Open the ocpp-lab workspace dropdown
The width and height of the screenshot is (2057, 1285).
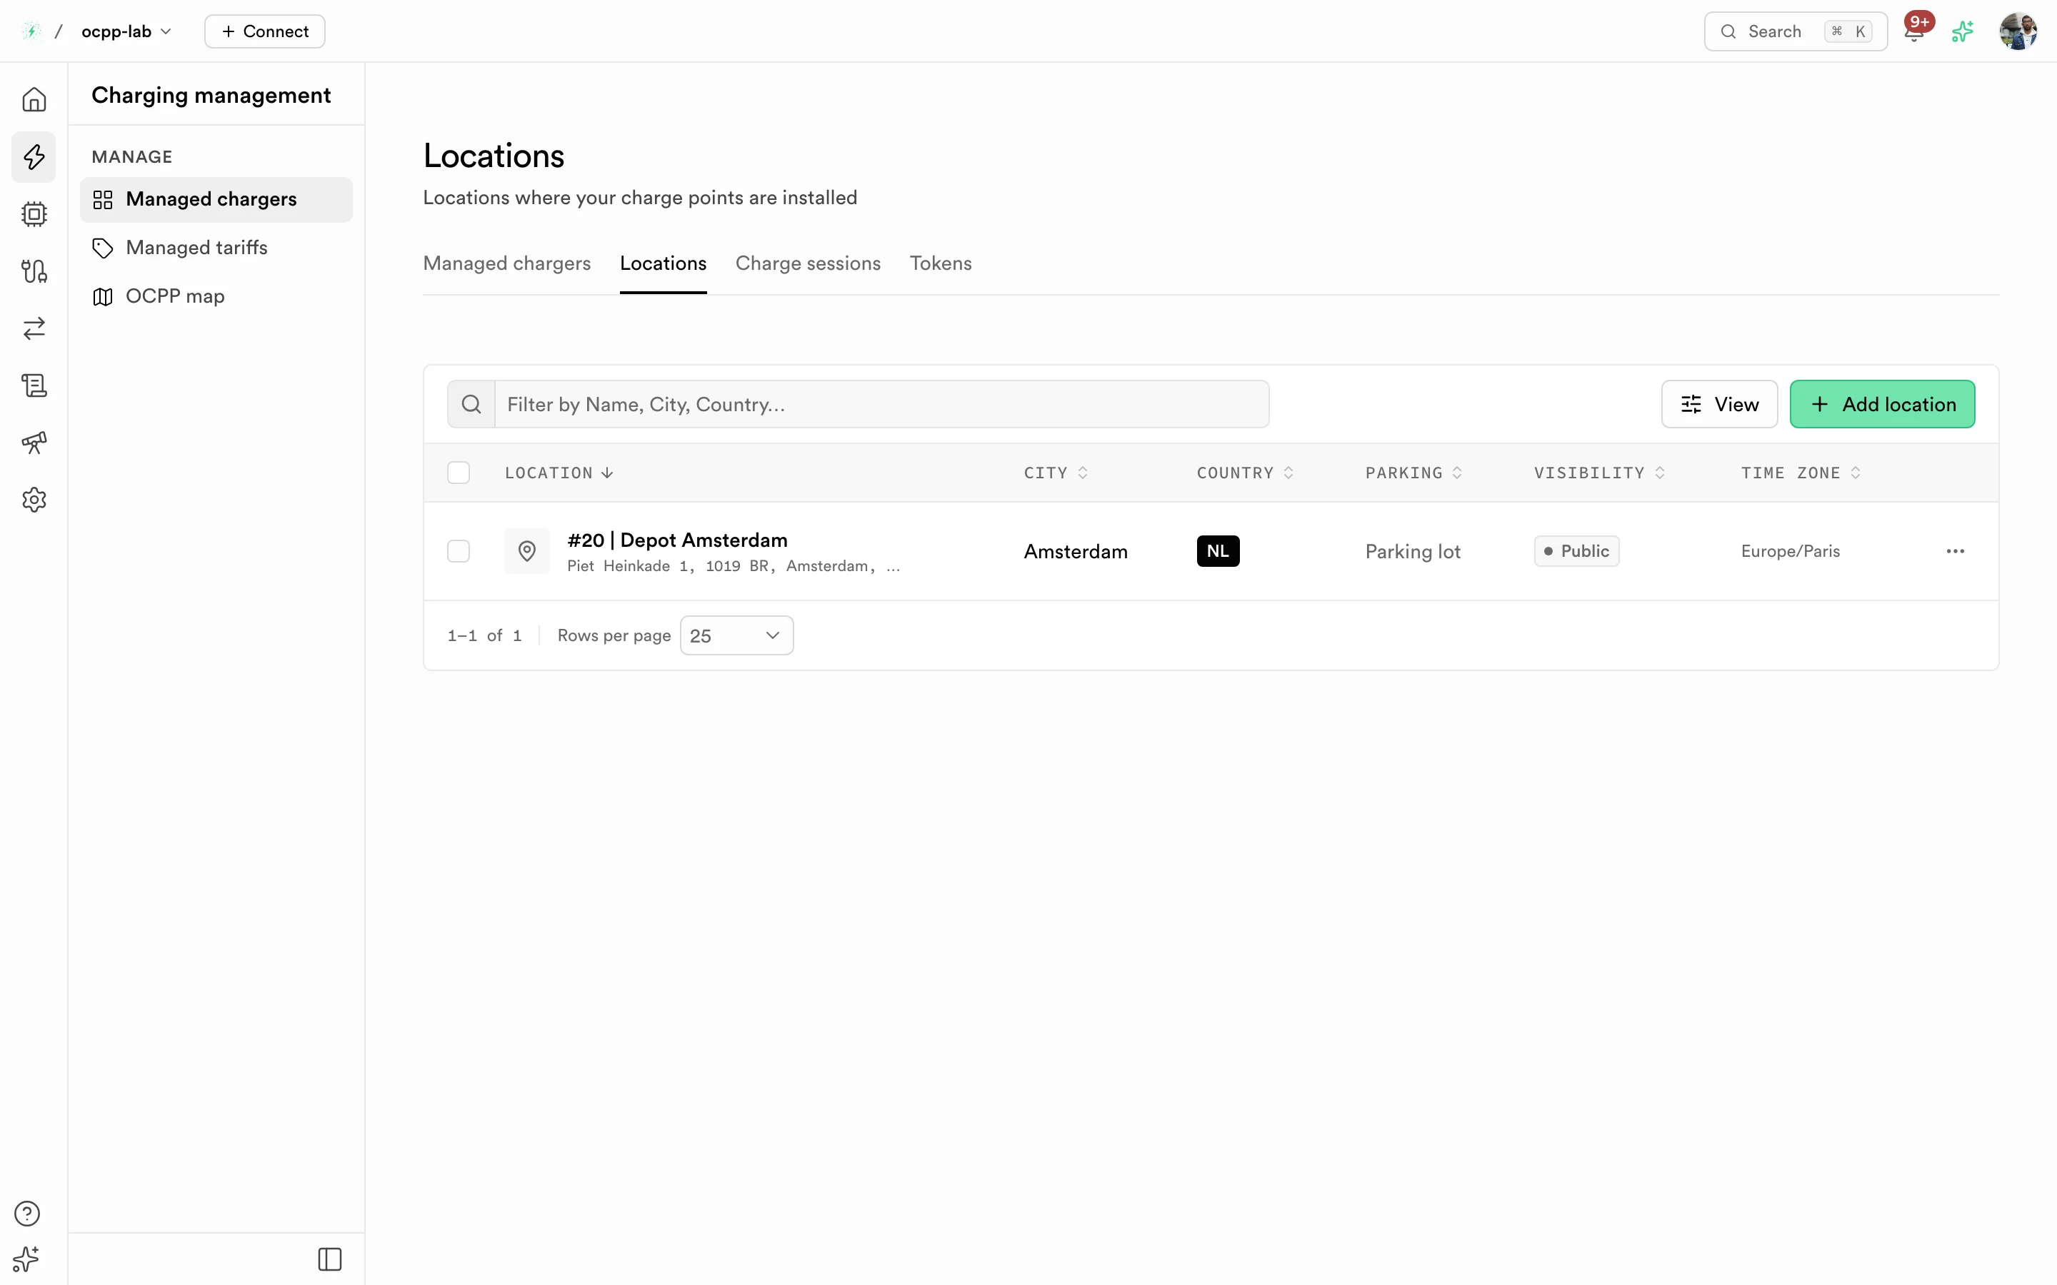[126, 31]
